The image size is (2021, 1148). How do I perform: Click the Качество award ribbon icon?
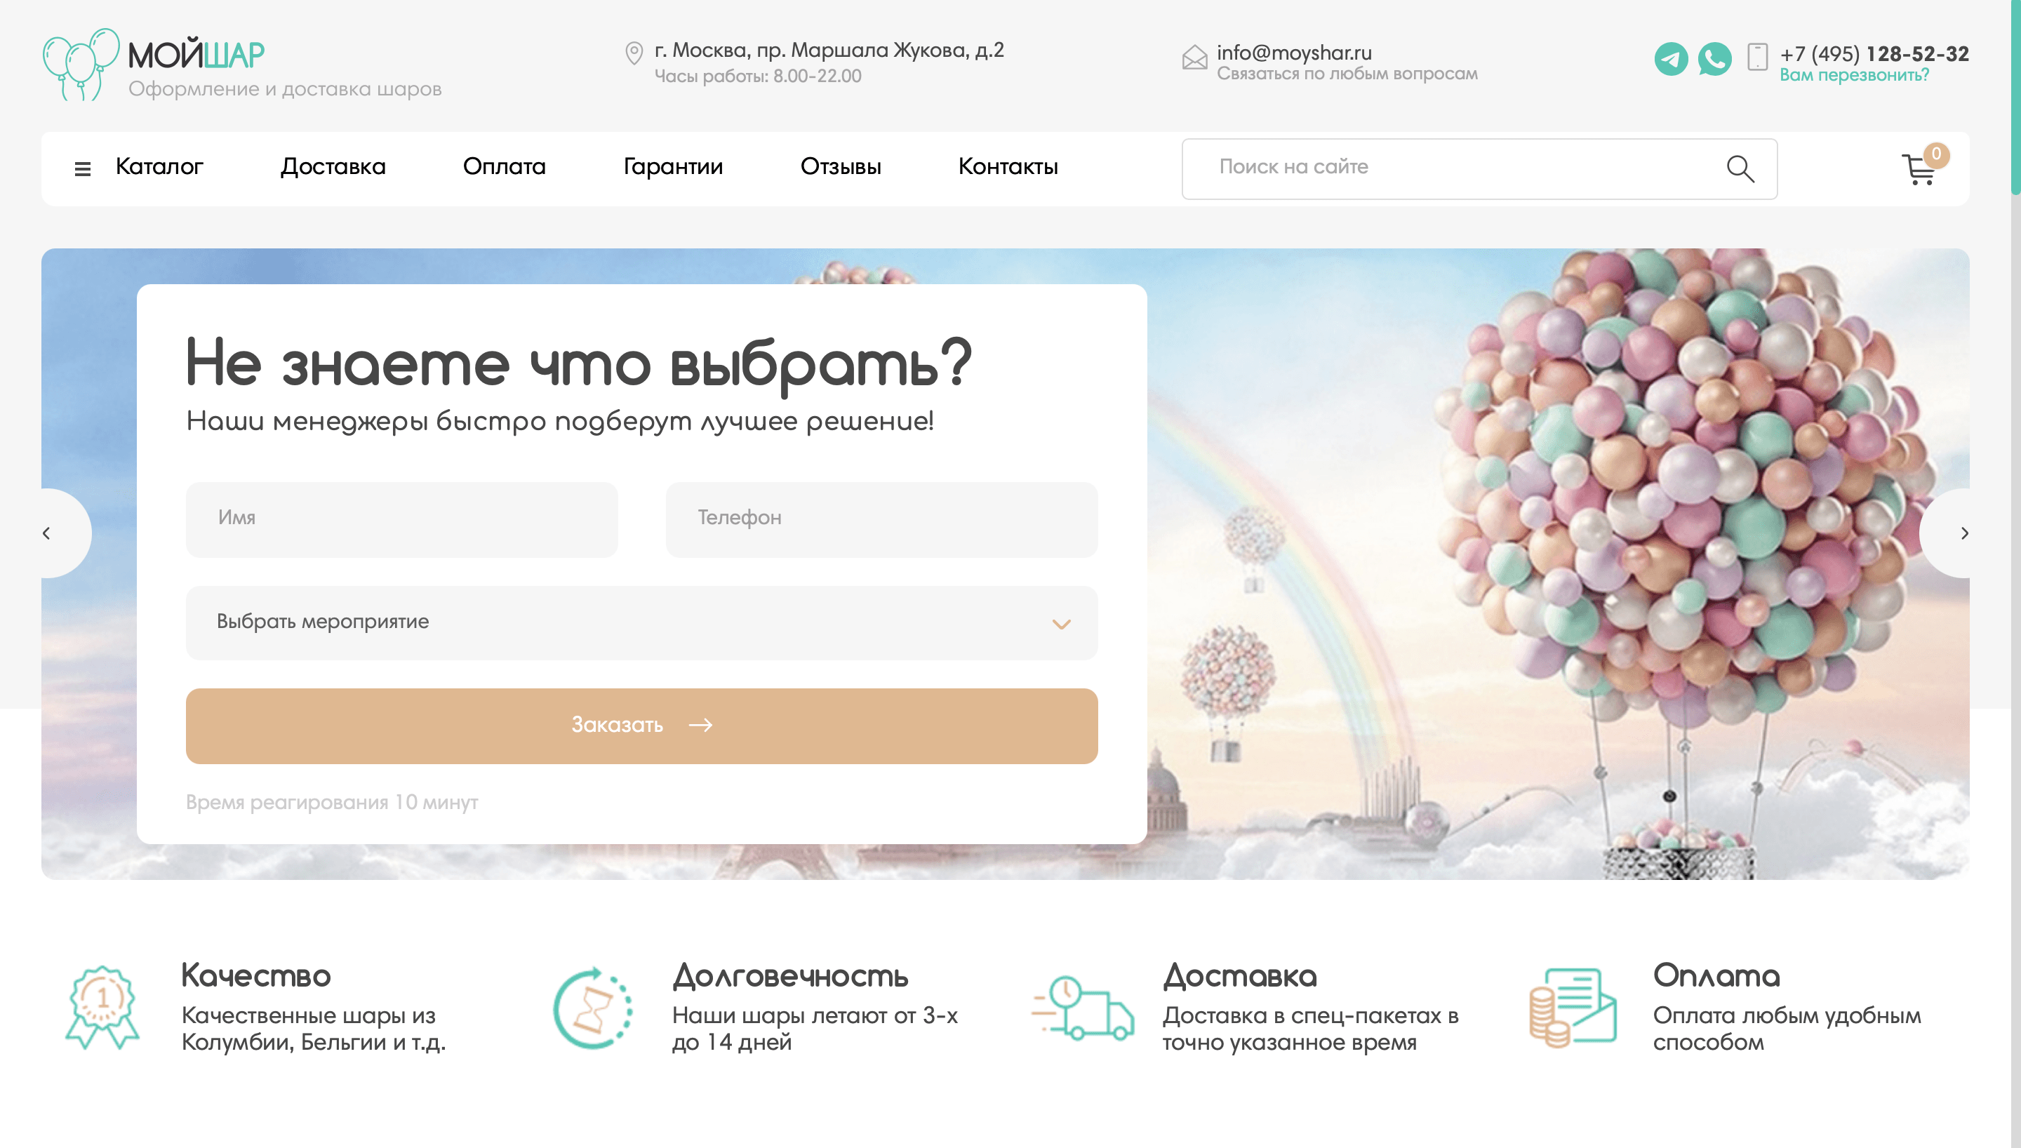point(102,1008)
